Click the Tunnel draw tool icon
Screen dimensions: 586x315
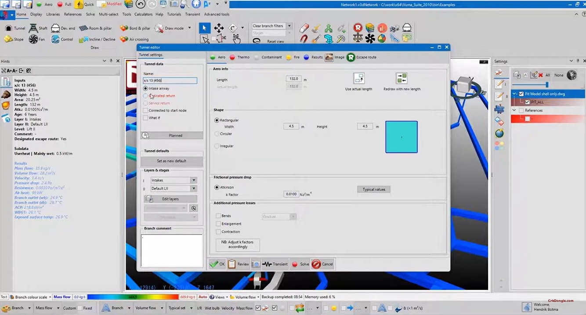point(8,28)
